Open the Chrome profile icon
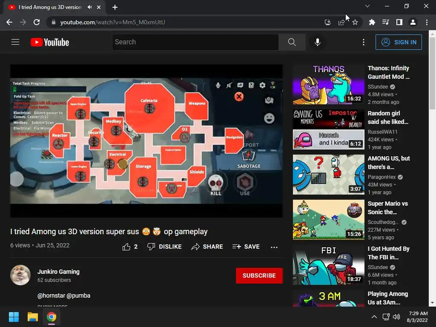 point(413,22)
